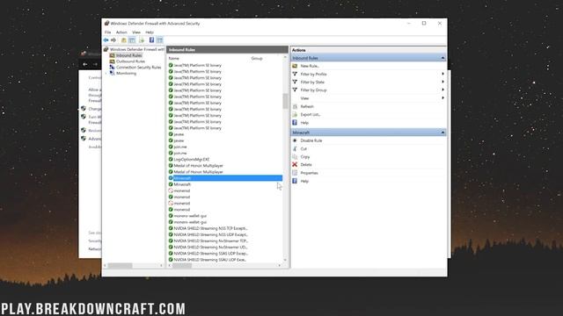Select NVIDIA SHIELD Streaming SSAS UDP rule
The width and height of the screenshot is (563, 316).
pyautogui.click(x=208, y=254)
